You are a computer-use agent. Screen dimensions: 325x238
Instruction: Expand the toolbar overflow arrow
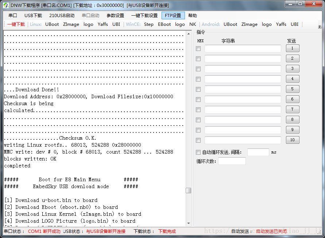(x=320, y=27)
